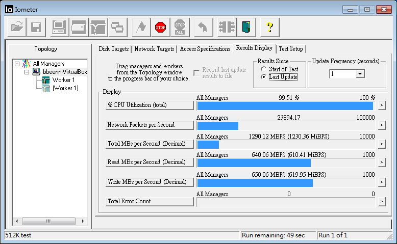Viewport: 397px width, 244px height.
Task: Click the Iometer title bar logo
Action: [x=9, y=9]
